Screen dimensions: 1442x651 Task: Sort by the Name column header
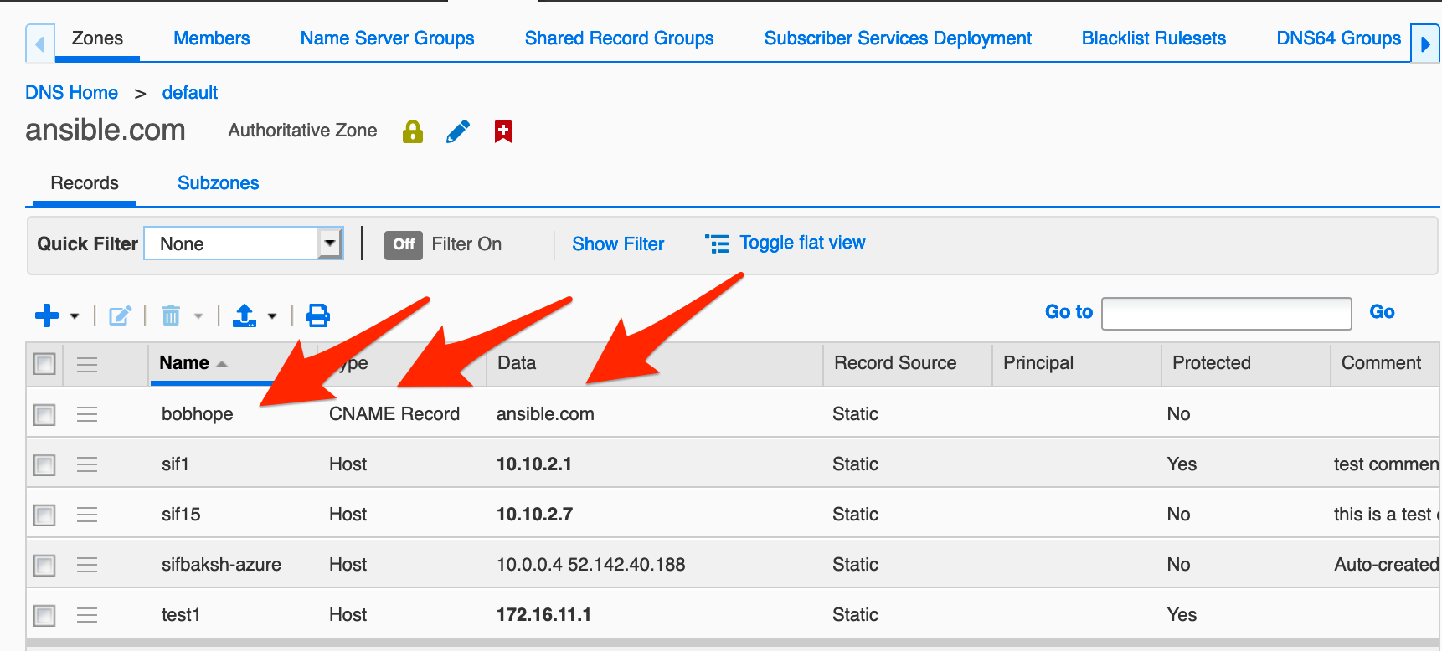tap(185, 363)
